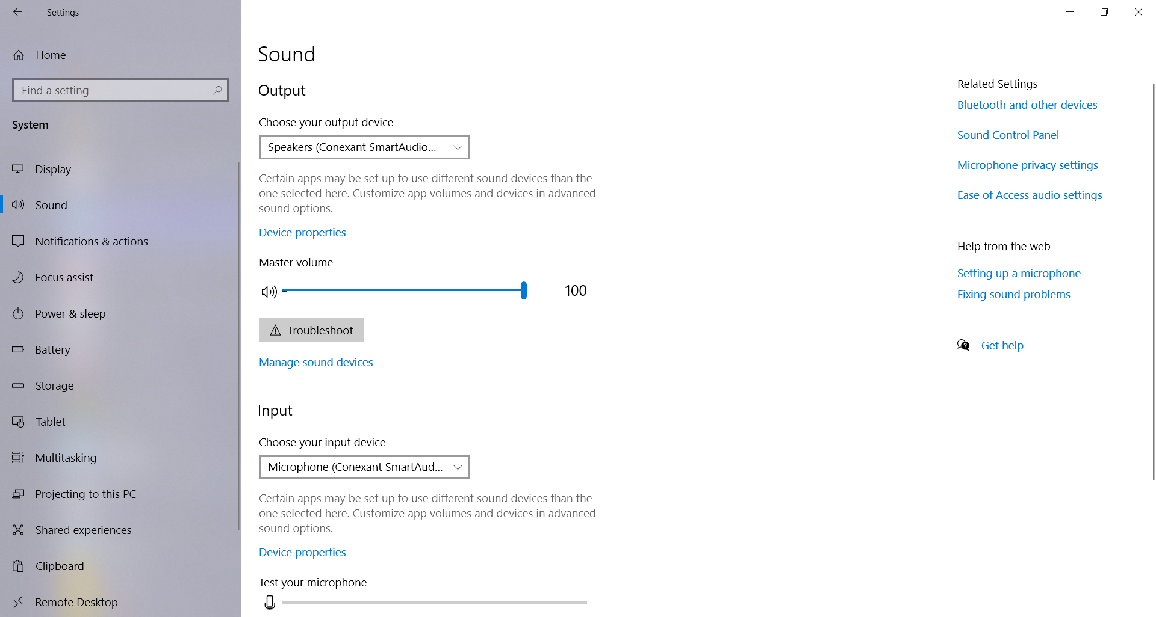This screenshot has height=617, width=1156.
Task: Click the Storage icon in the sidebar
Action: pos(19,385)
